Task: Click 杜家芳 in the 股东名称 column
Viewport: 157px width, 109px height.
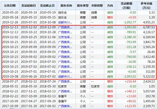Action: tap(62, 86)
